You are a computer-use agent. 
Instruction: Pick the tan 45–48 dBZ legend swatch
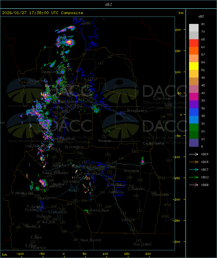[194, 82]
